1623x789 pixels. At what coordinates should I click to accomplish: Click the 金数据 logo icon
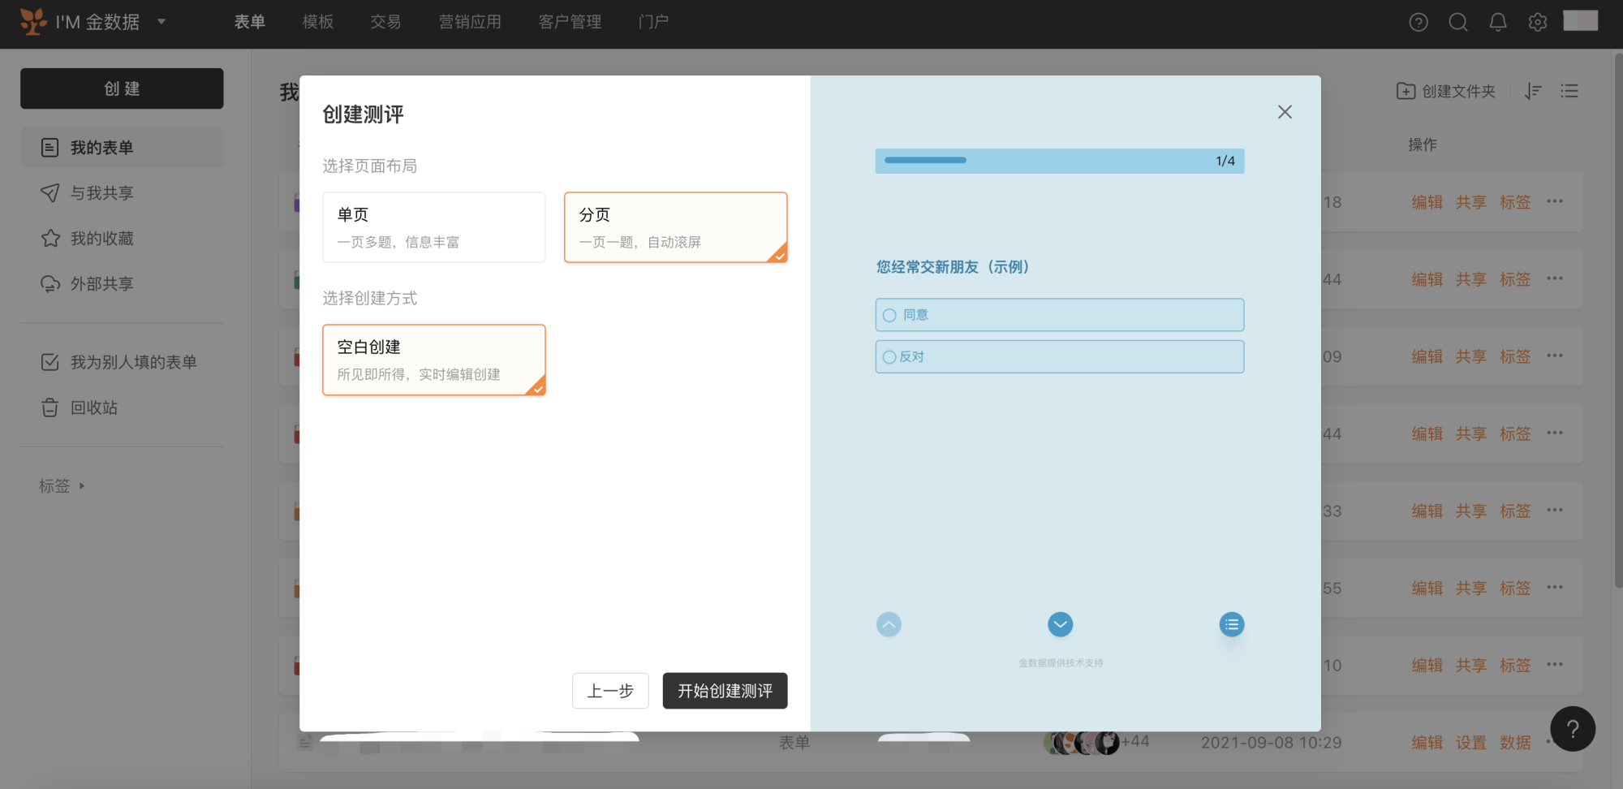(33, 21)
